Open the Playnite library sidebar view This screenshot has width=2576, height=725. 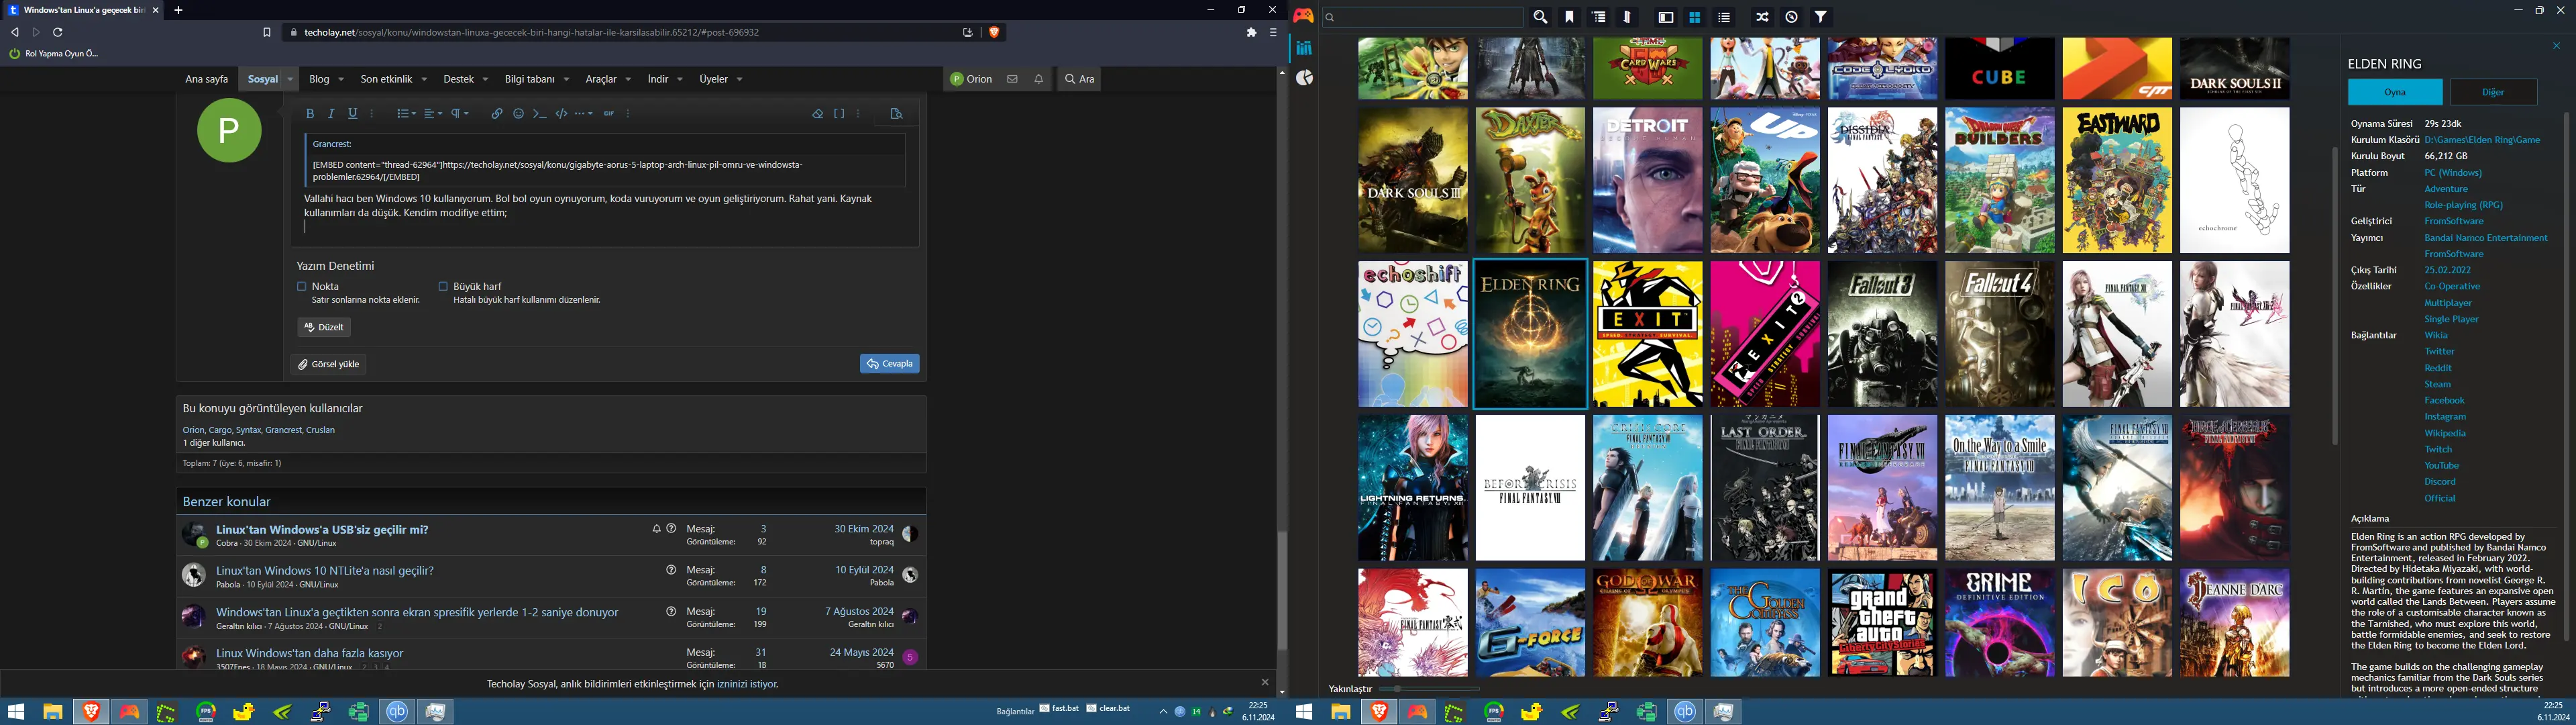pyautogui.click(x=1304, y=48)
